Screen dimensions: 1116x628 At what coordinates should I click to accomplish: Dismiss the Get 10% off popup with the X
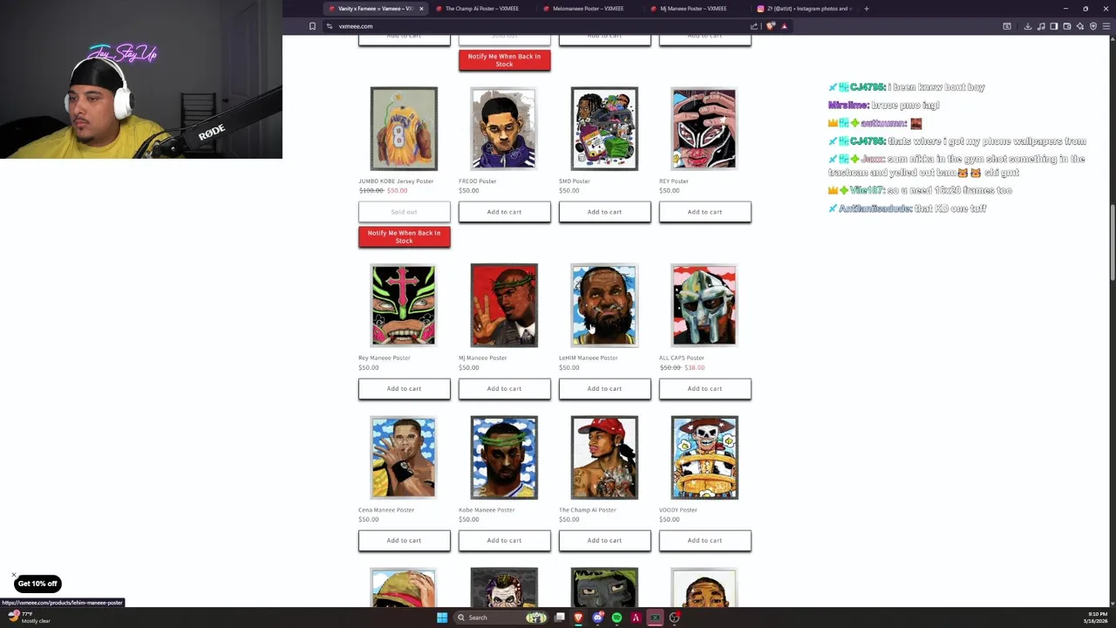pos(15,577)
